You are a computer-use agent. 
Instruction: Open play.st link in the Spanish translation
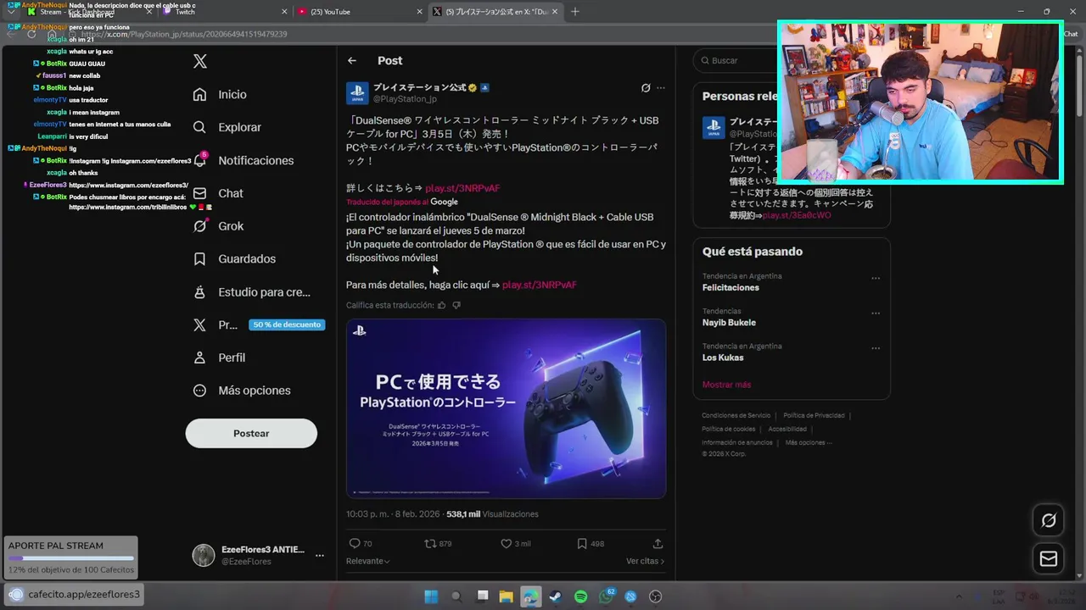point(540,285)
